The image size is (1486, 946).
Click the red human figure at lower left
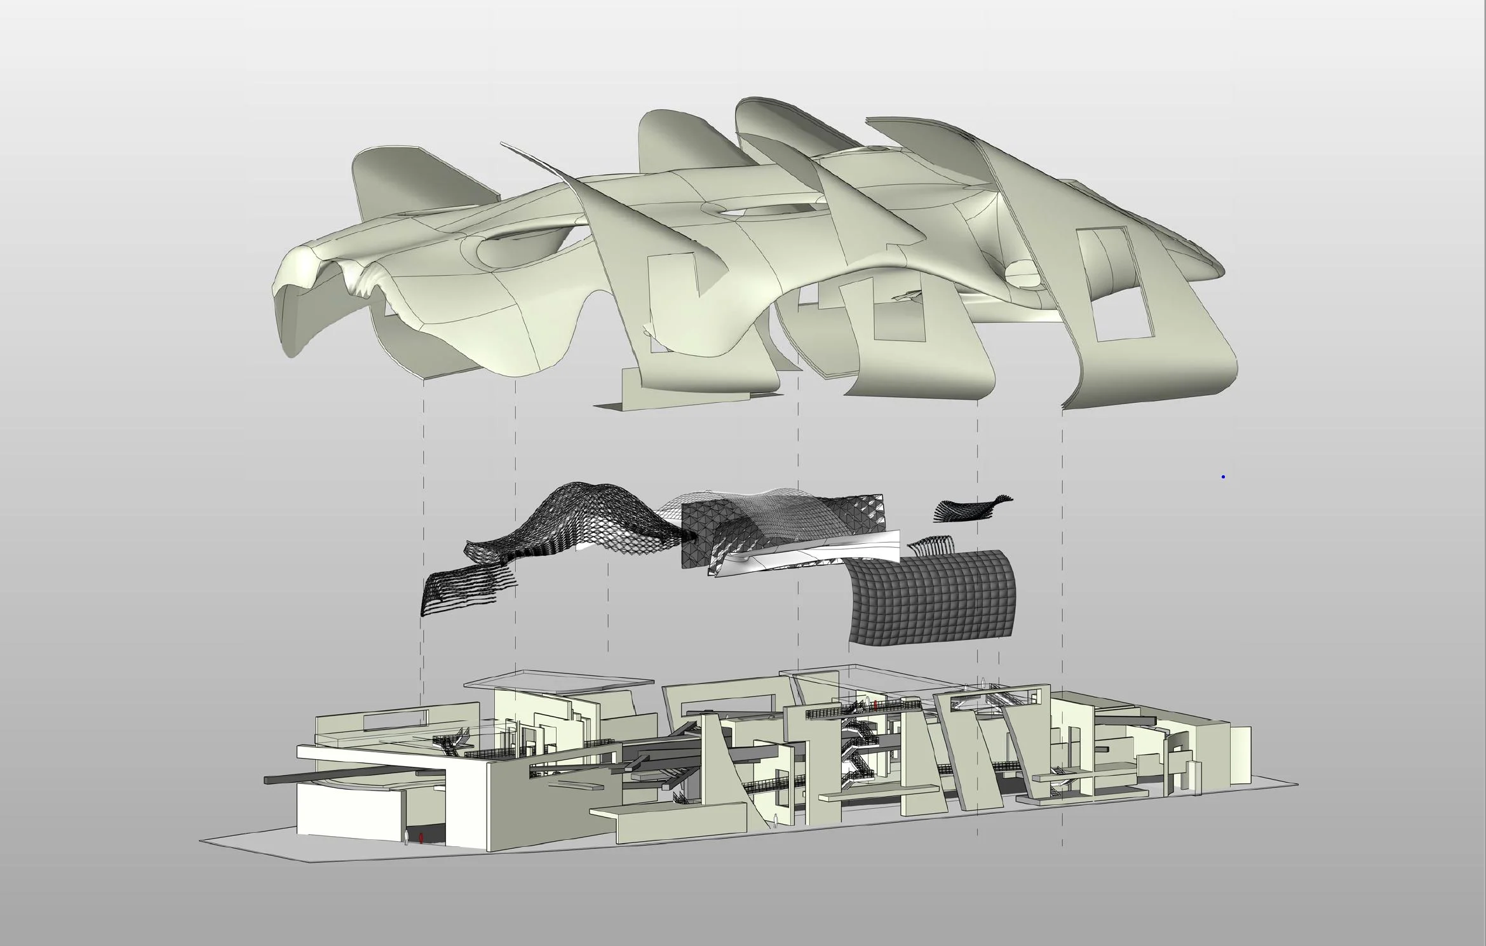pos(421,839)
